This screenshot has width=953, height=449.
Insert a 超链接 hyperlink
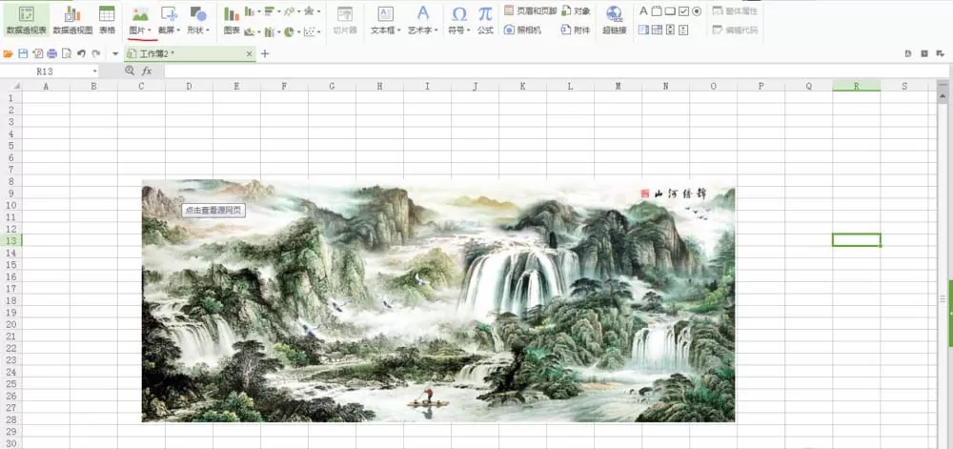pos(615,19)
